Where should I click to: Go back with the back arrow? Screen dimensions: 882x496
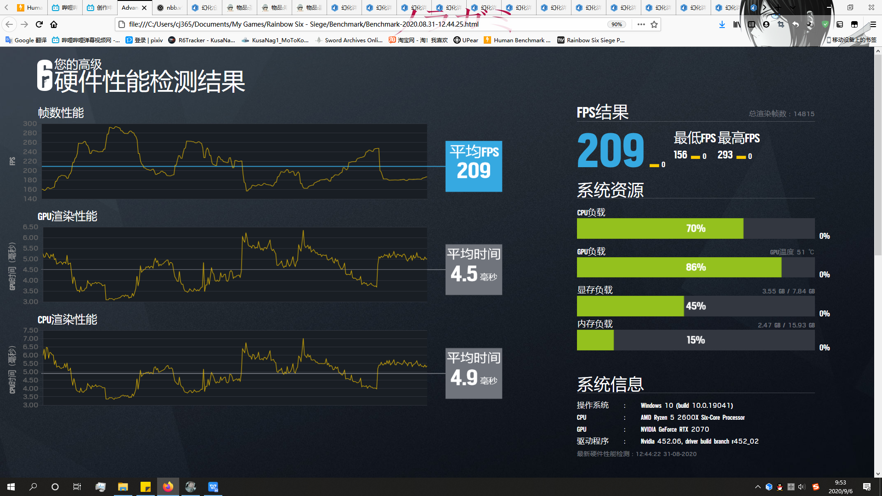[9, 24]
